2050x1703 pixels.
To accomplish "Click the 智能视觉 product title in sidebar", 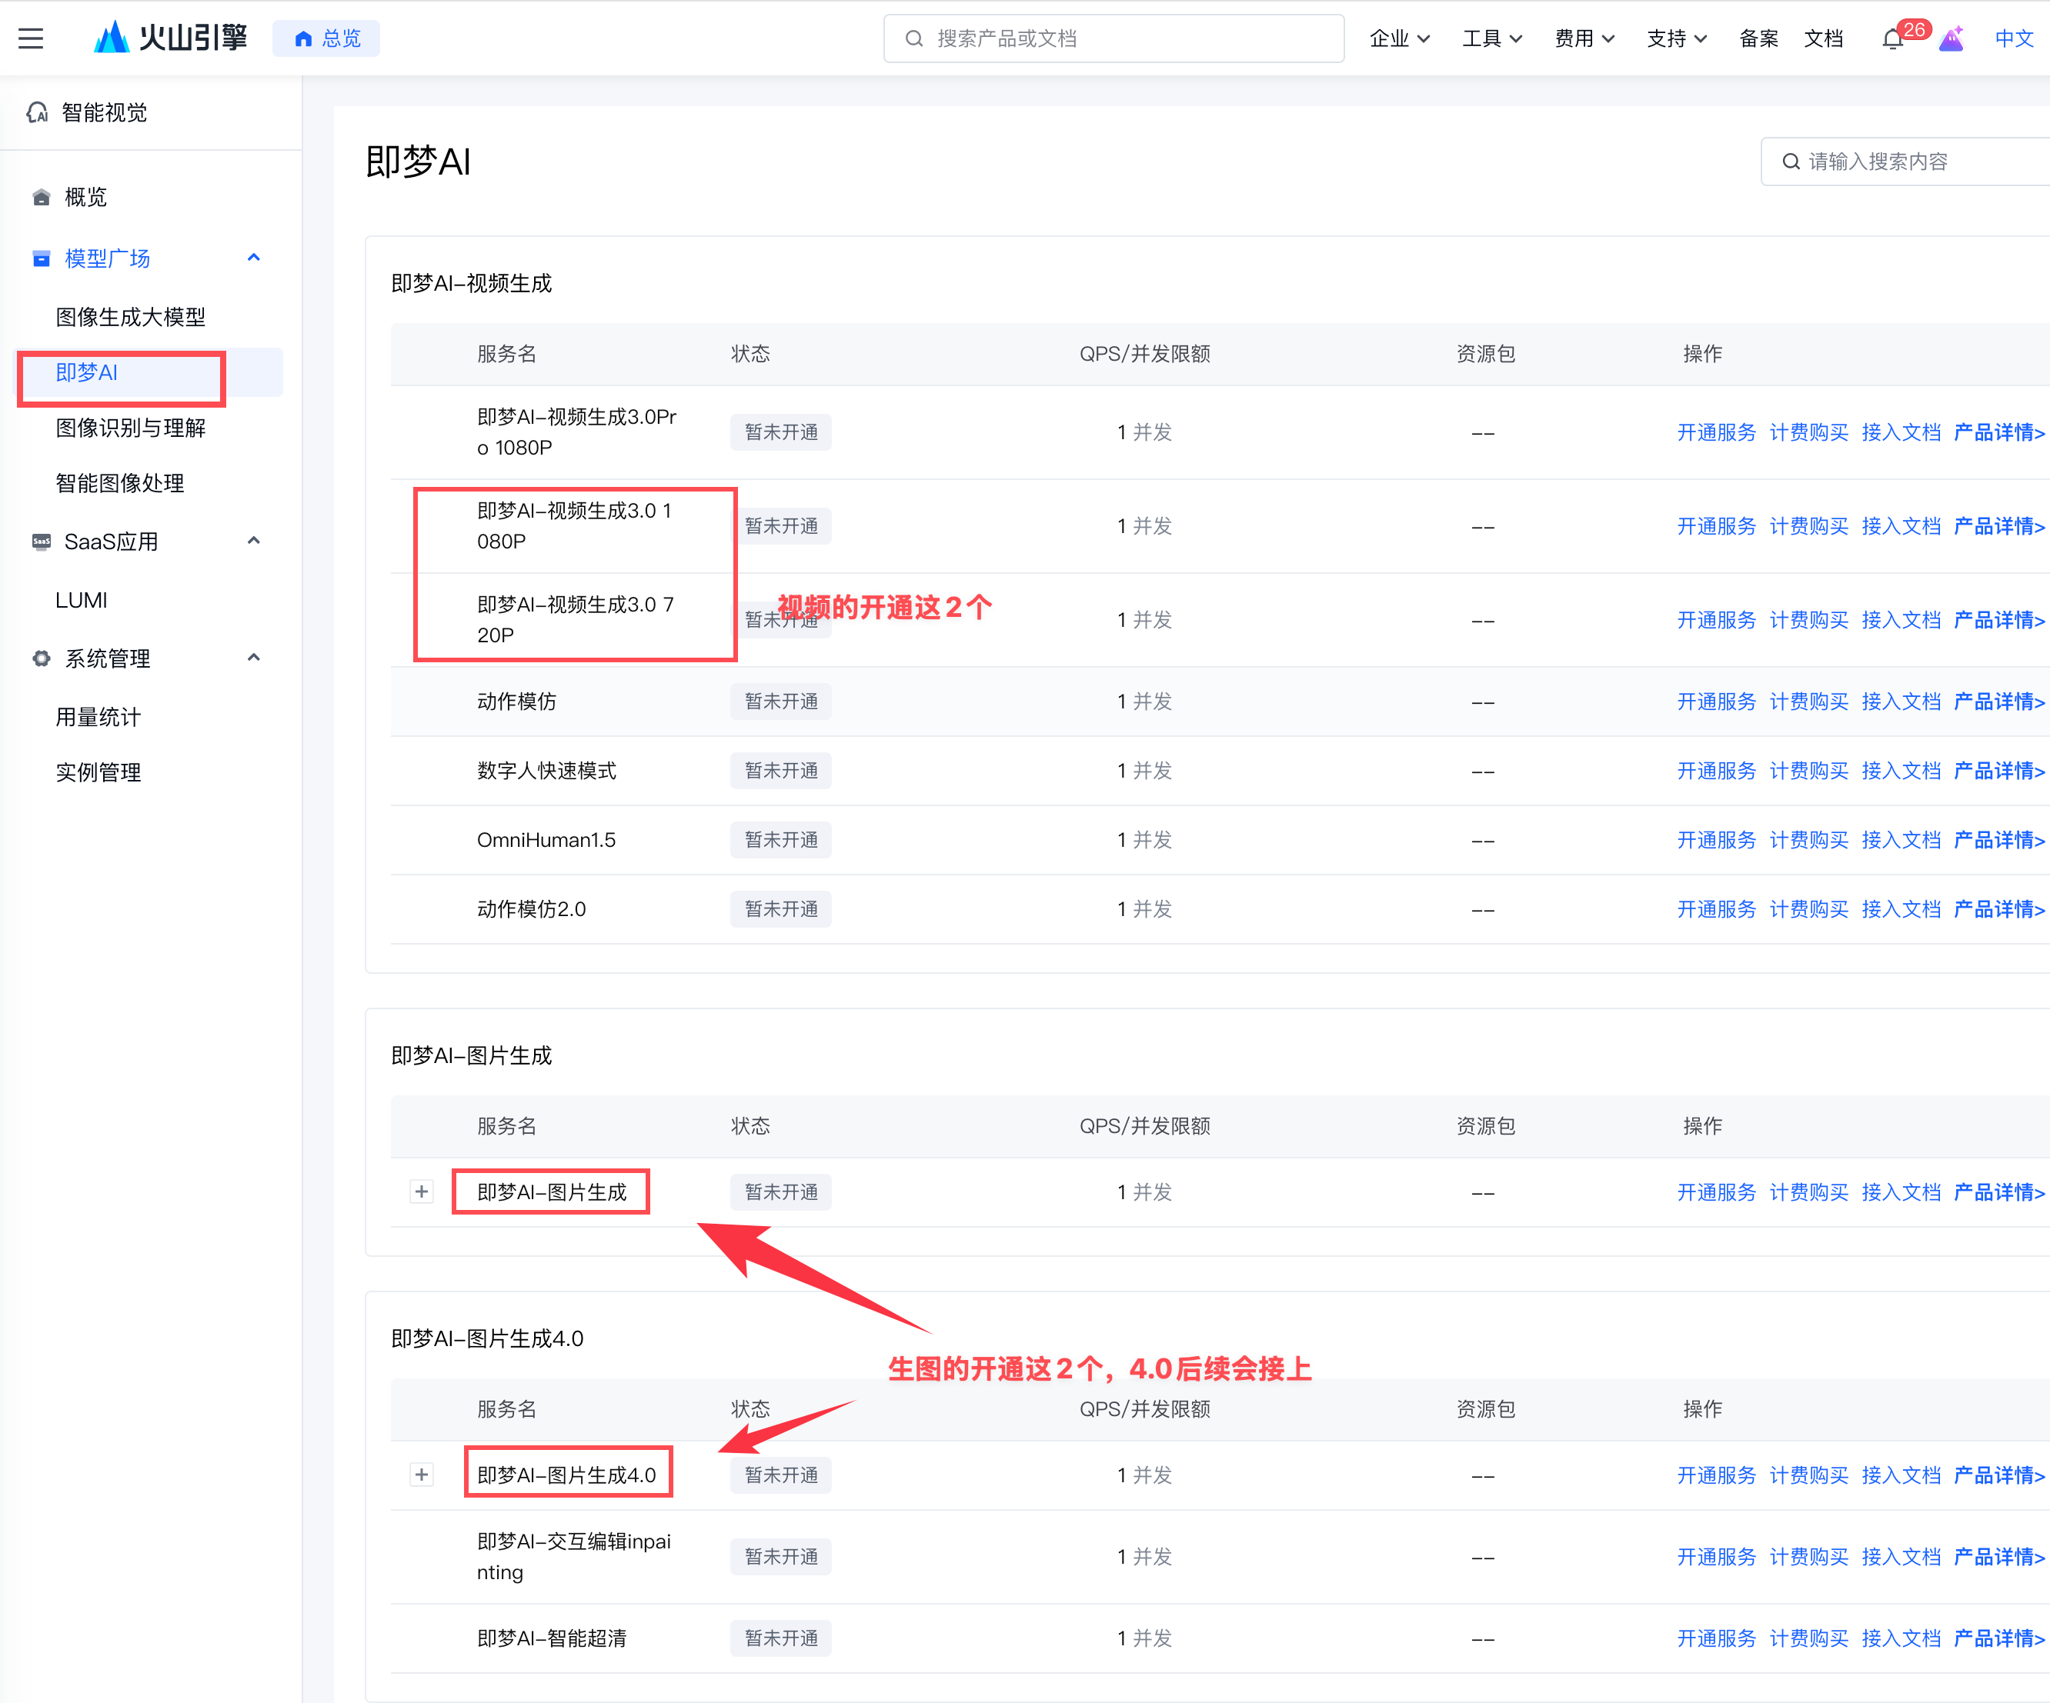I will click(x=105, y=113).
